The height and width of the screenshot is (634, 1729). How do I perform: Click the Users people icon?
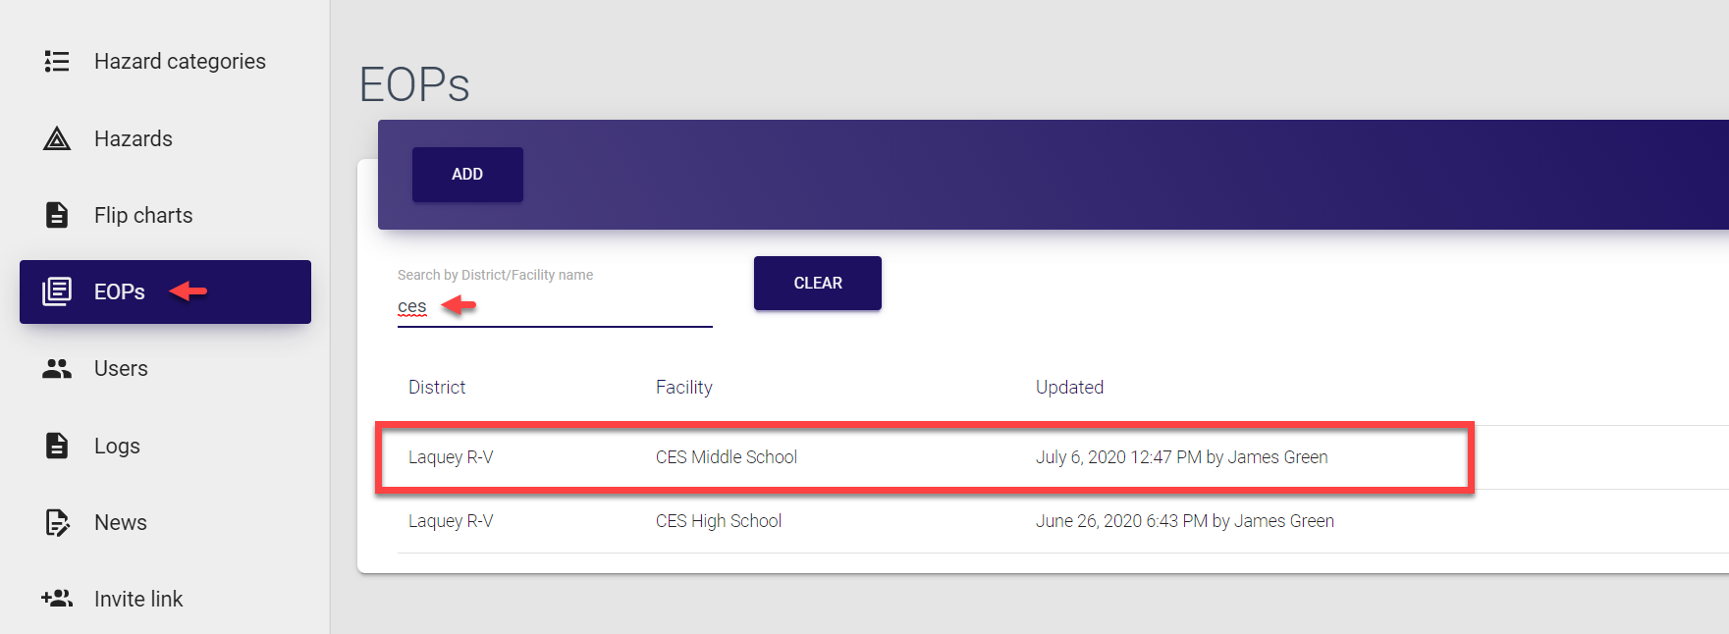tap(57, 369)
